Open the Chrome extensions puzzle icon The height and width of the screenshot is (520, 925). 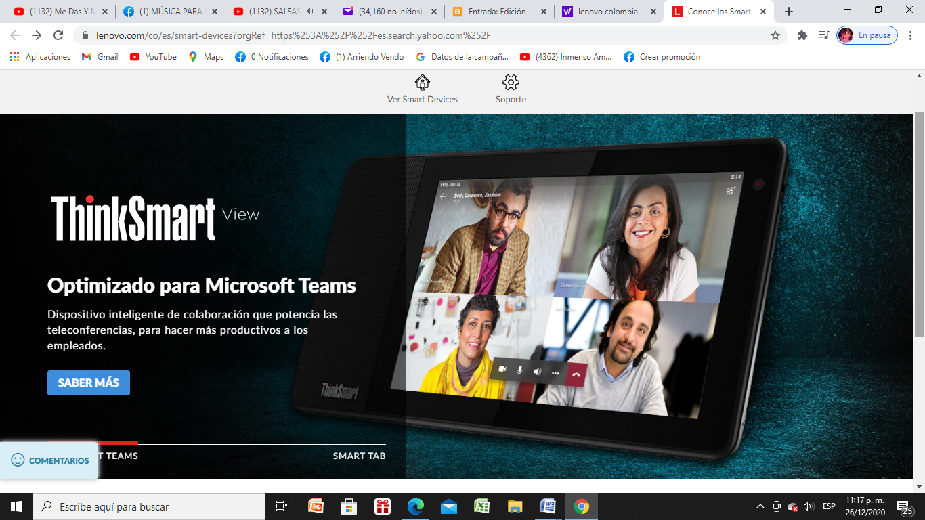click(x=802, y=35)
